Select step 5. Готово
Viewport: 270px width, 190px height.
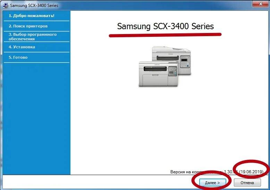18,57
